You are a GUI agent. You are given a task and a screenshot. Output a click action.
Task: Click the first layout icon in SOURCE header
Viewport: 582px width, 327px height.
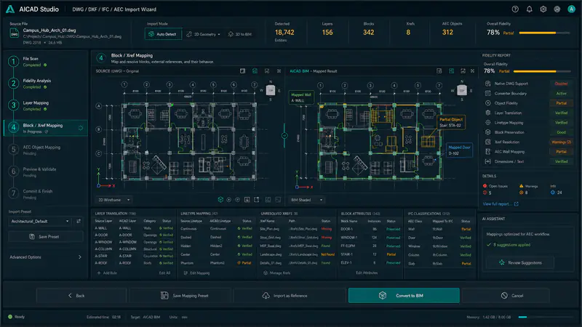(242, 70)
